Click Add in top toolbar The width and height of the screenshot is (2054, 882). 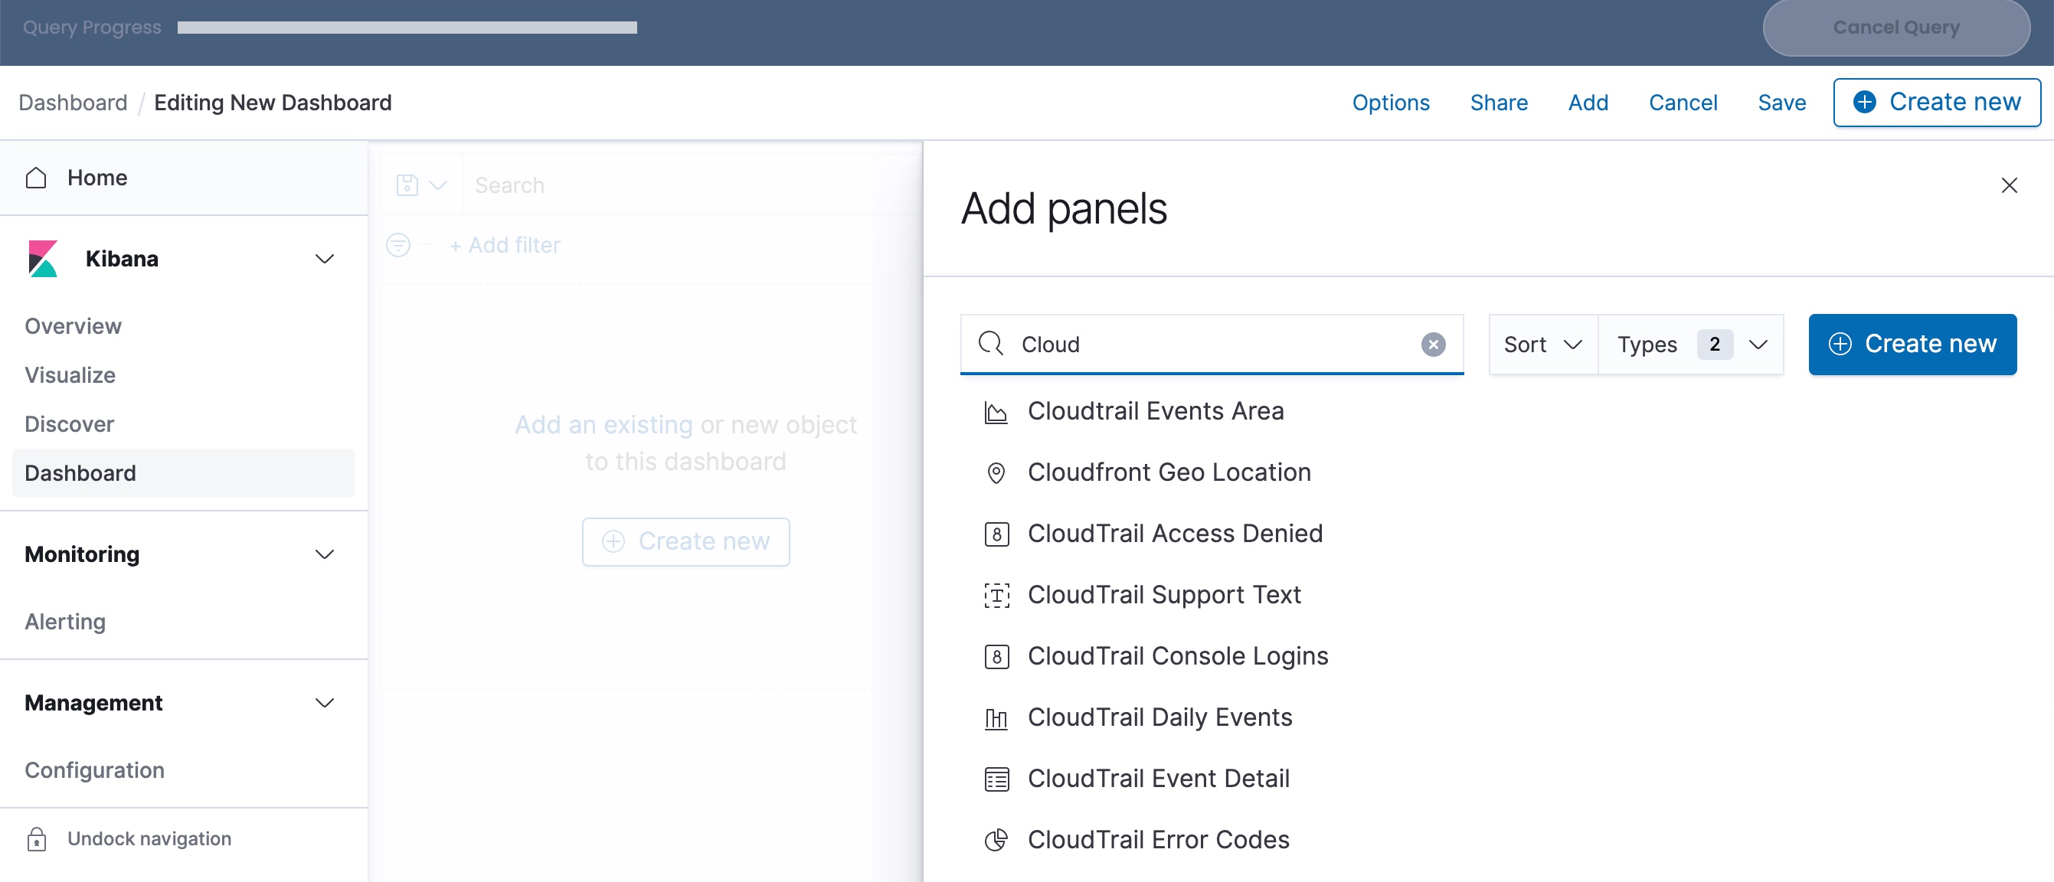1588,102
